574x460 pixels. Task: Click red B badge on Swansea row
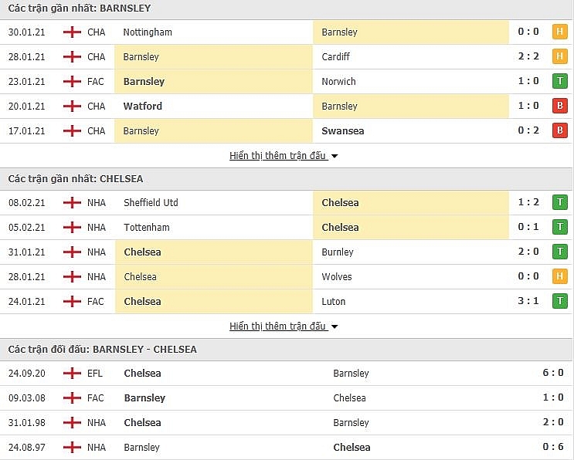tap(559, 131)
